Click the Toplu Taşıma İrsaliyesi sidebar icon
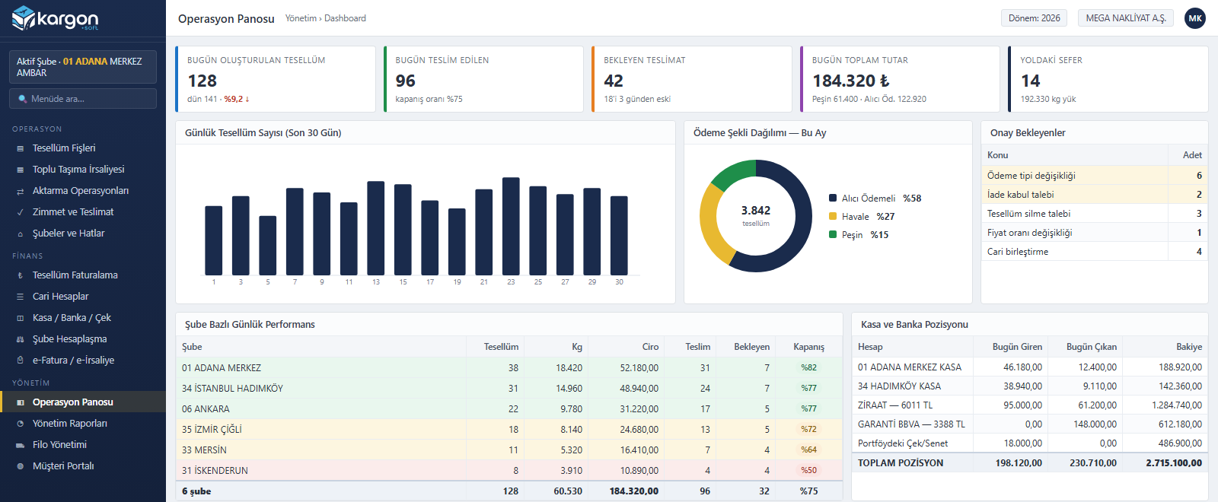Viewport: 1218px width, 502px height. coord(21,170)
